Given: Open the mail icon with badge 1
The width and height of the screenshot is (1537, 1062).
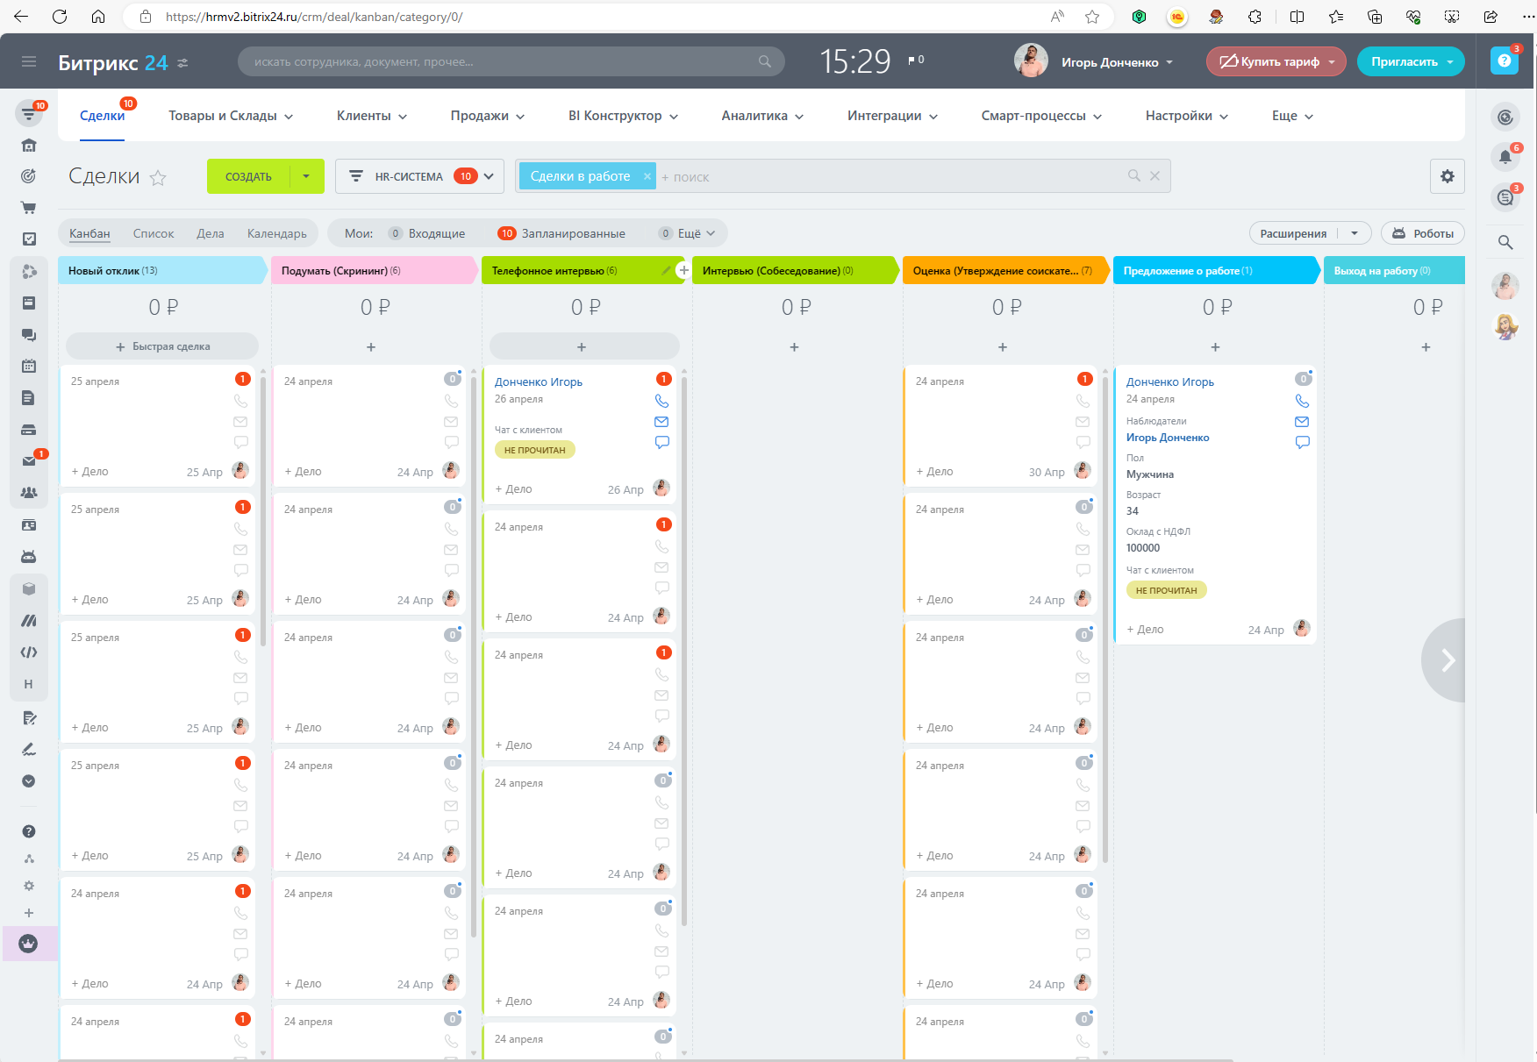Looking at the screenshot, I should point(29,460).
